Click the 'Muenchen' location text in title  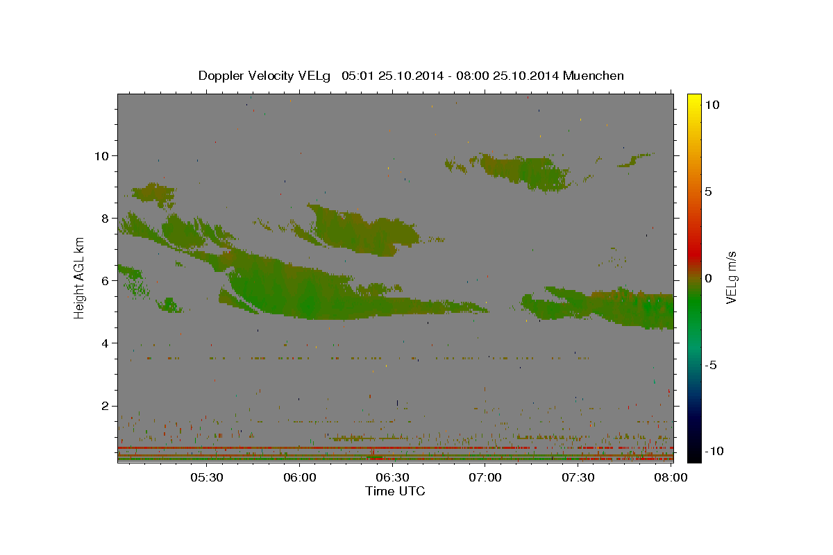click(x=594, y=76)
